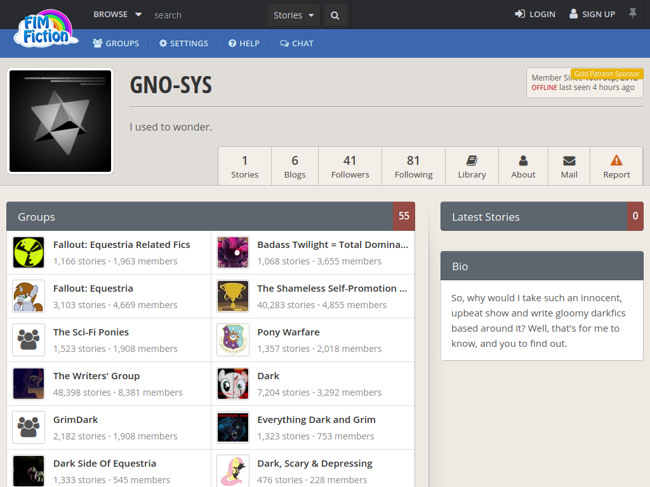650x487 pixels.
Task: Click GNO-SYS profile avatar image
Action: tap(60, 121)
